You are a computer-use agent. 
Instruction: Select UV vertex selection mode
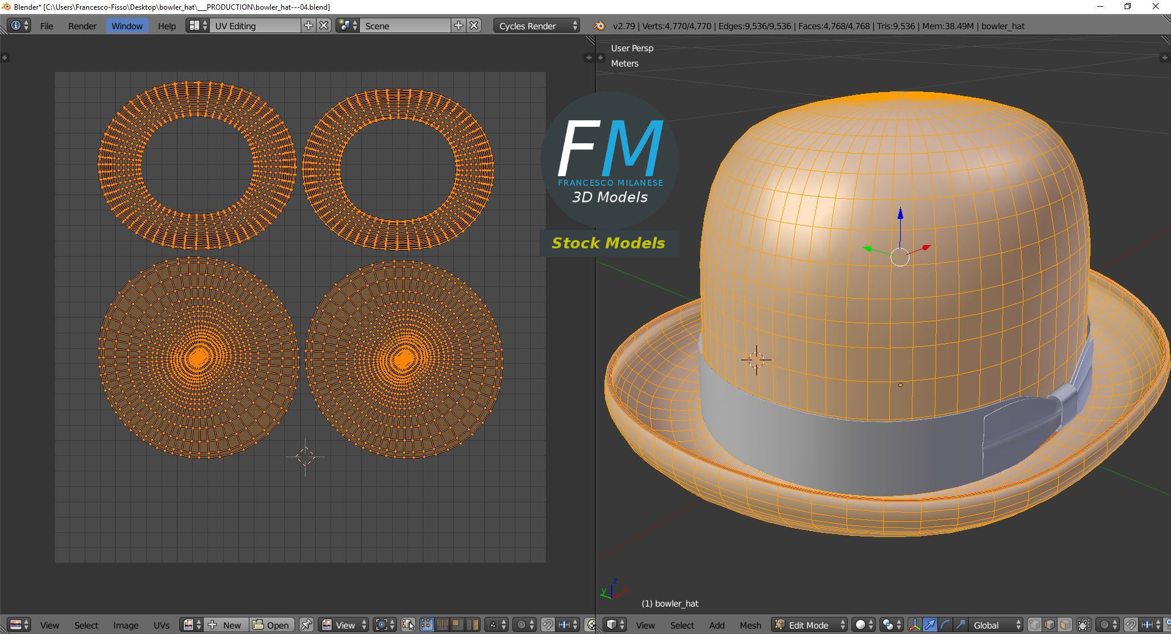click(x=427, y=625)
